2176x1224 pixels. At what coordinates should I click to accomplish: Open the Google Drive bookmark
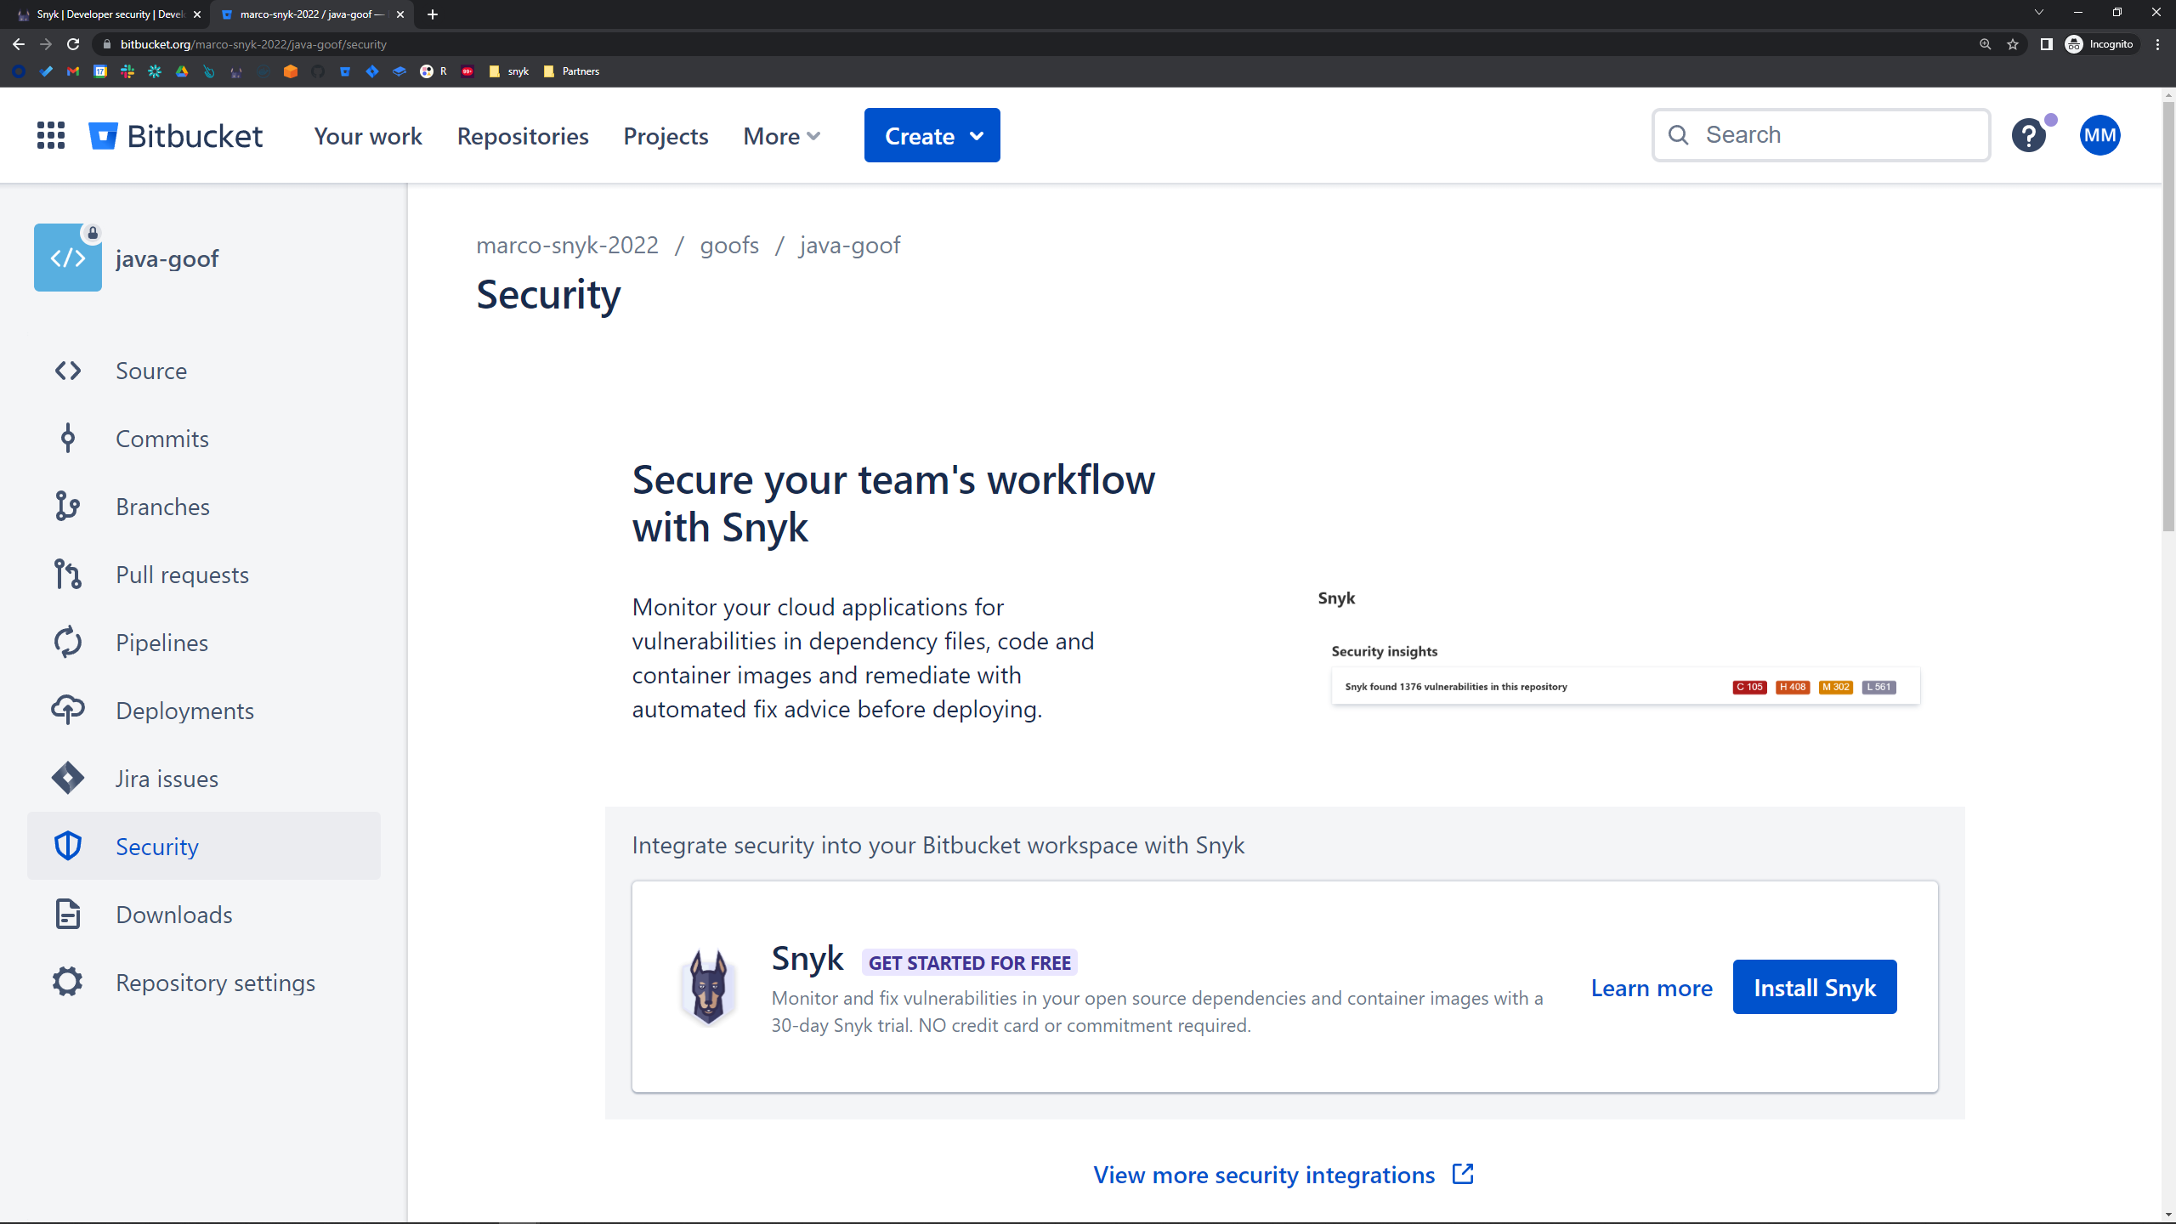[182, 71]
